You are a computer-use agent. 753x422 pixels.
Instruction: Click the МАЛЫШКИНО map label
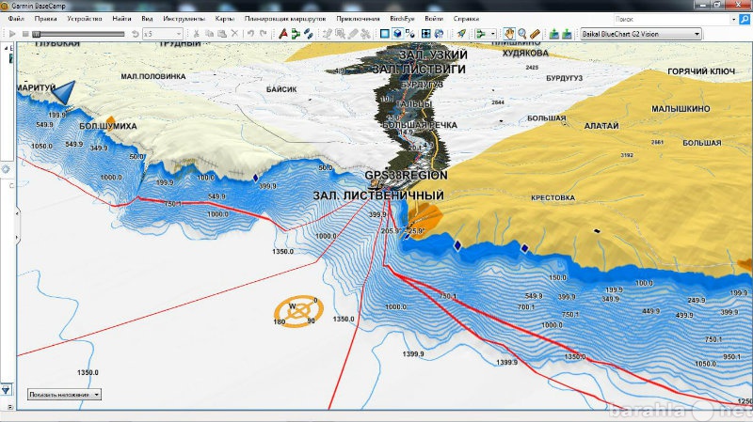point(681,109)
